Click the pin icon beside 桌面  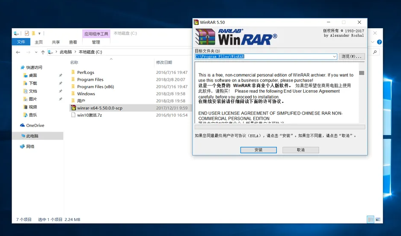tap(60, 75)
